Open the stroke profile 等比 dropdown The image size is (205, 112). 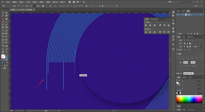pyautogui.click(x=195, y=73)
